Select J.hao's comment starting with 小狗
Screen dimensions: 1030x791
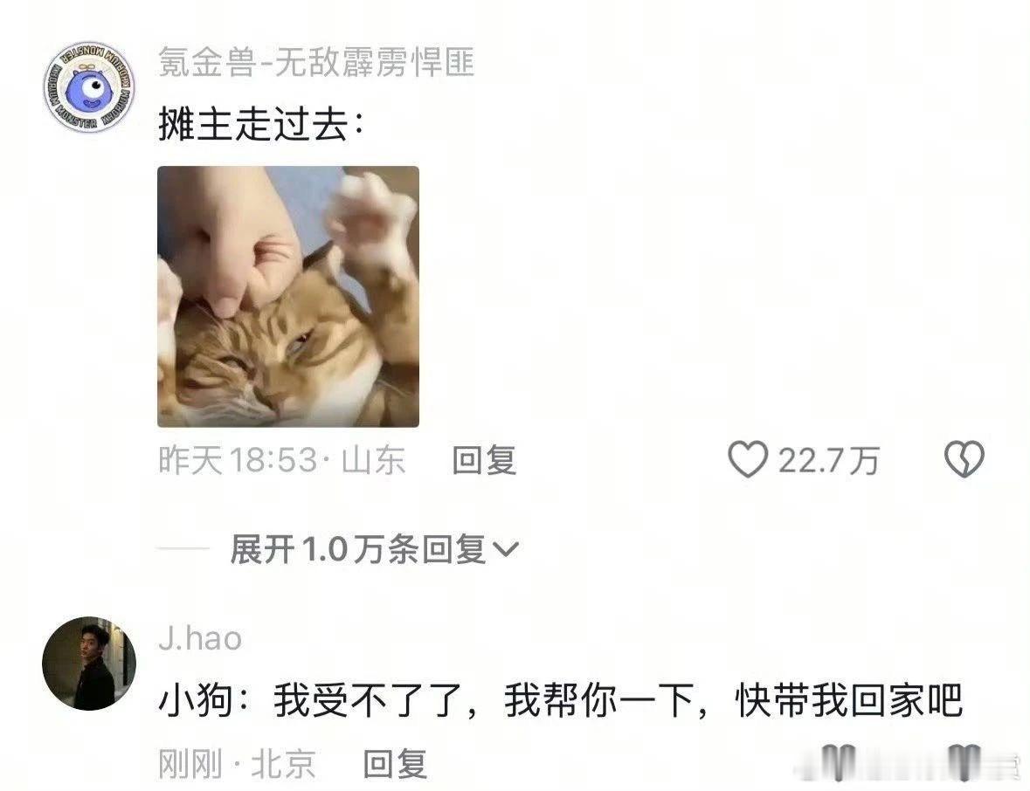tap(560, 700)
